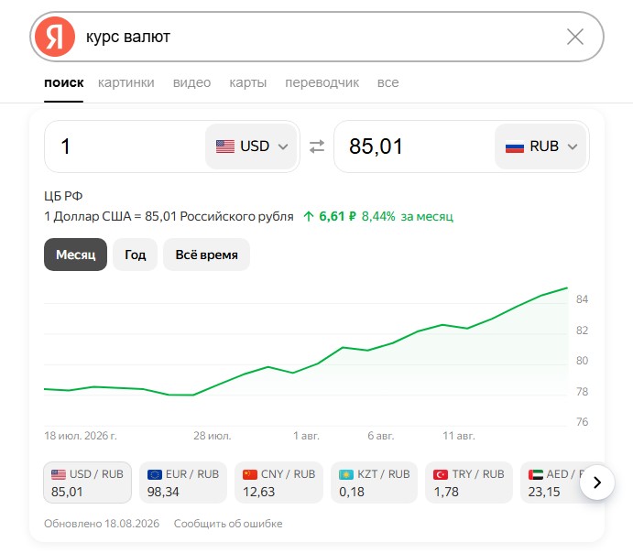Select the TRY / RUB currency pair

[469, 483]
